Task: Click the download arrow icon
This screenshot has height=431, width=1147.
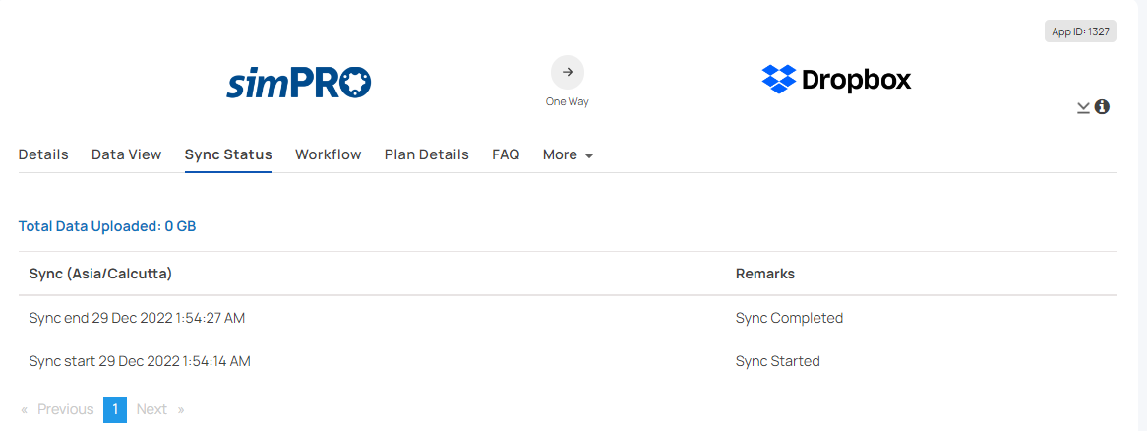Action: (1083, 108)
